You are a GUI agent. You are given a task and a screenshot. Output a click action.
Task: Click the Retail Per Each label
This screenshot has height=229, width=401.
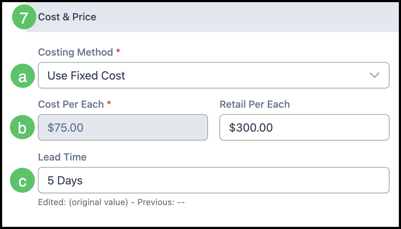[254, 105]
